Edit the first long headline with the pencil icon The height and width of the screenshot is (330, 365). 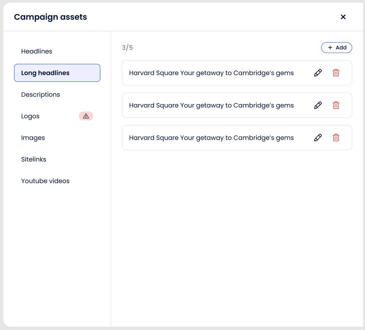pos(318,73)
